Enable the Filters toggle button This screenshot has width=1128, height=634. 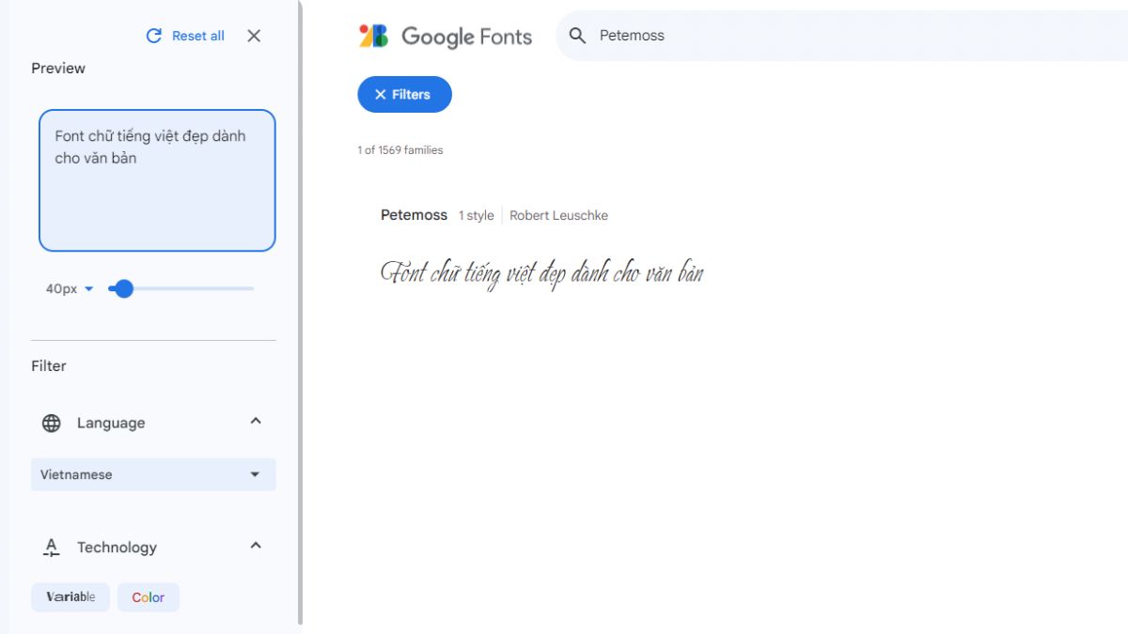pos(404,94)
